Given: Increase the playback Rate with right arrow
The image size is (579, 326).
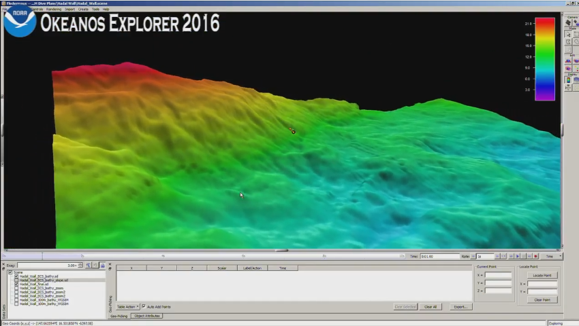Looking at the screenshot, I should (497, 256).
